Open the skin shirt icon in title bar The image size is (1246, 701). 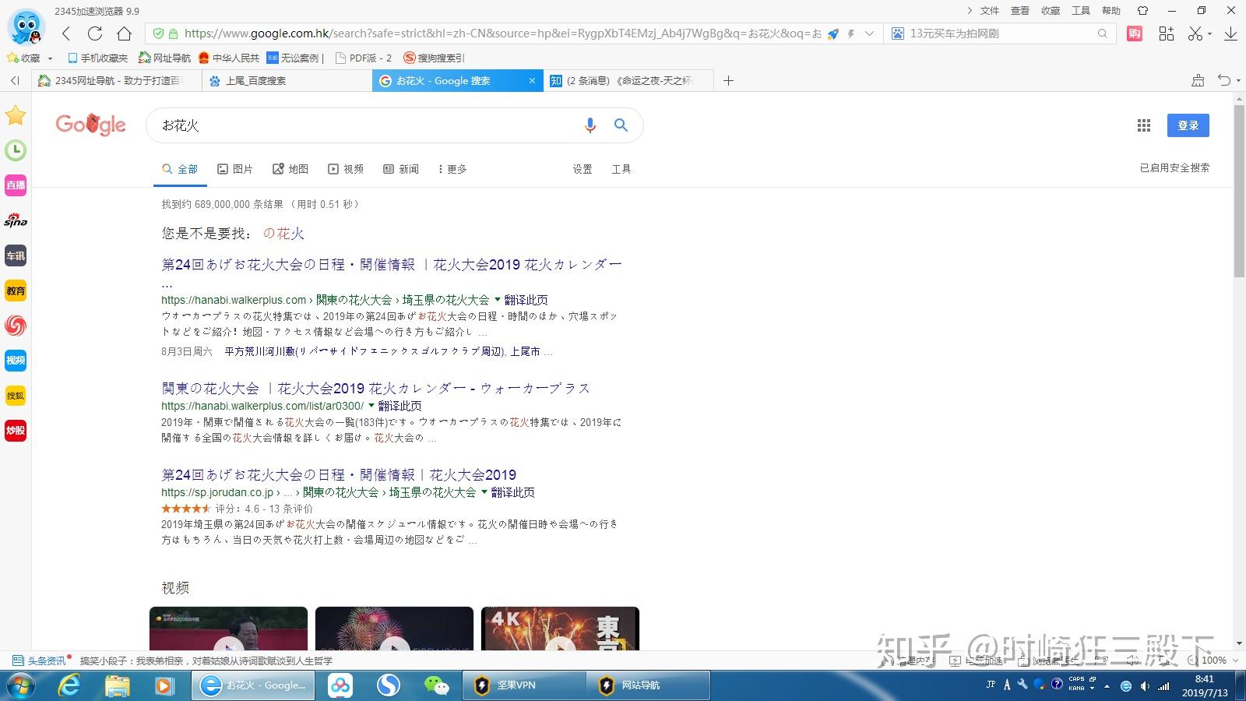[1142, 10]
